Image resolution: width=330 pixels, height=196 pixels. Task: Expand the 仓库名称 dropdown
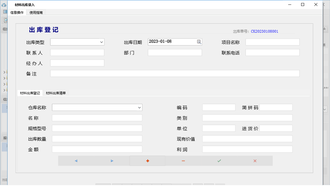[139, 107]
